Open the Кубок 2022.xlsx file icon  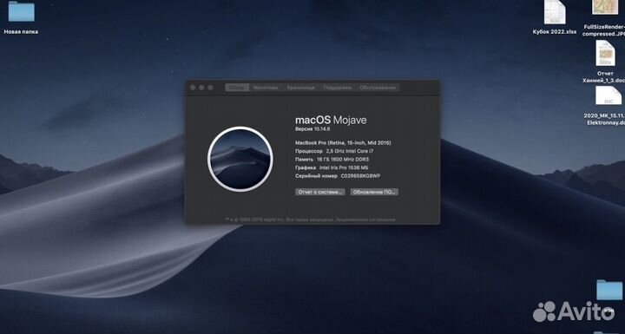point(555,12)
